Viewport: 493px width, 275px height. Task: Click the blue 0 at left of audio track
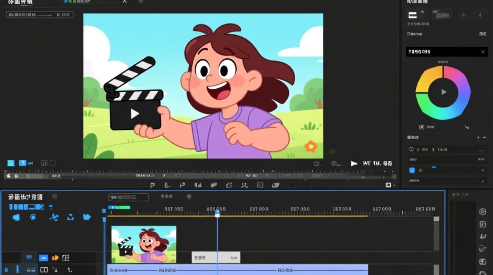tap(6, 270)
